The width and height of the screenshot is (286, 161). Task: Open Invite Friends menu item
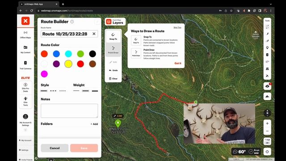[x=26, y=160]
